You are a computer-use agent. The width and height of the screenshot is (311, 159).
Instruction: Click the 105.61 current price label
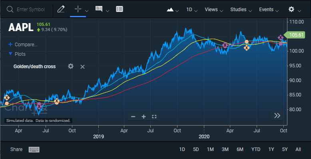tap(295, 35)
